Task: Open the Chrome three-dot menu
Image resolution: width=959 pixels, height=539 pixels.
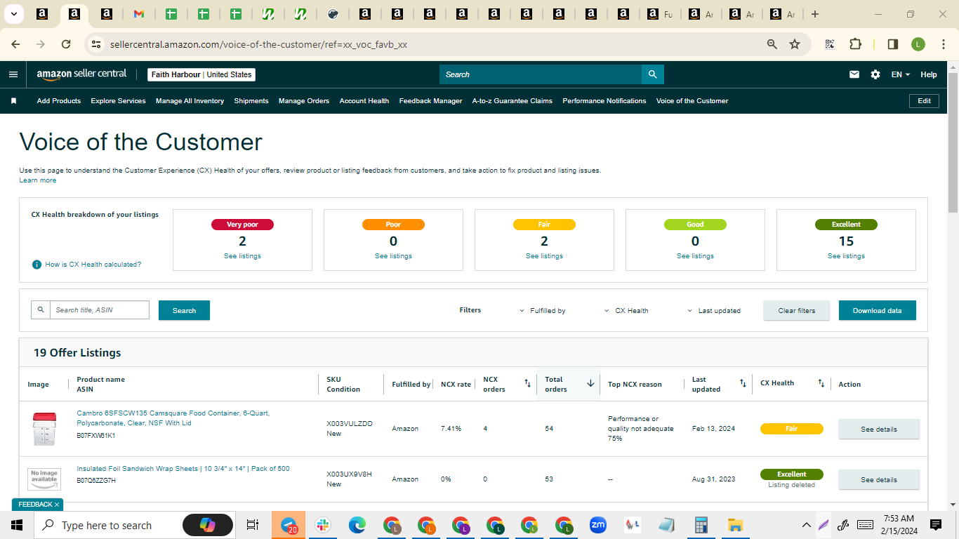Action: (942, 44)
